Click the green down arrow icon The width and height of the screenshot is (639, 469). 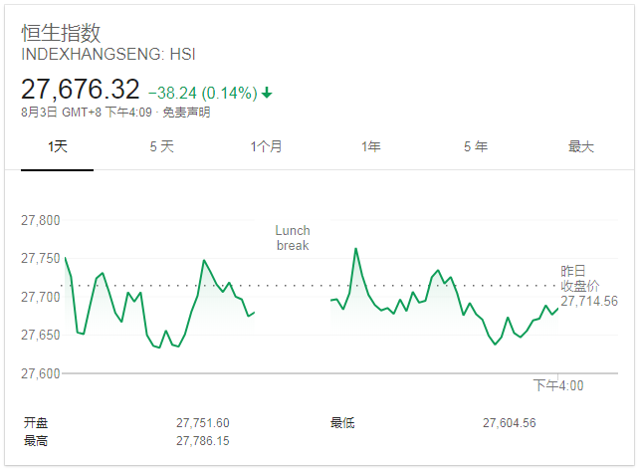coord(267,93)
